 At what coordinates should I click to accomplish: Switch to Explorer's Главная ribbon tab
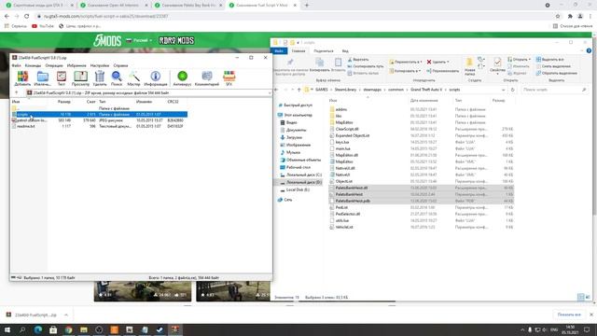[298, 50]
